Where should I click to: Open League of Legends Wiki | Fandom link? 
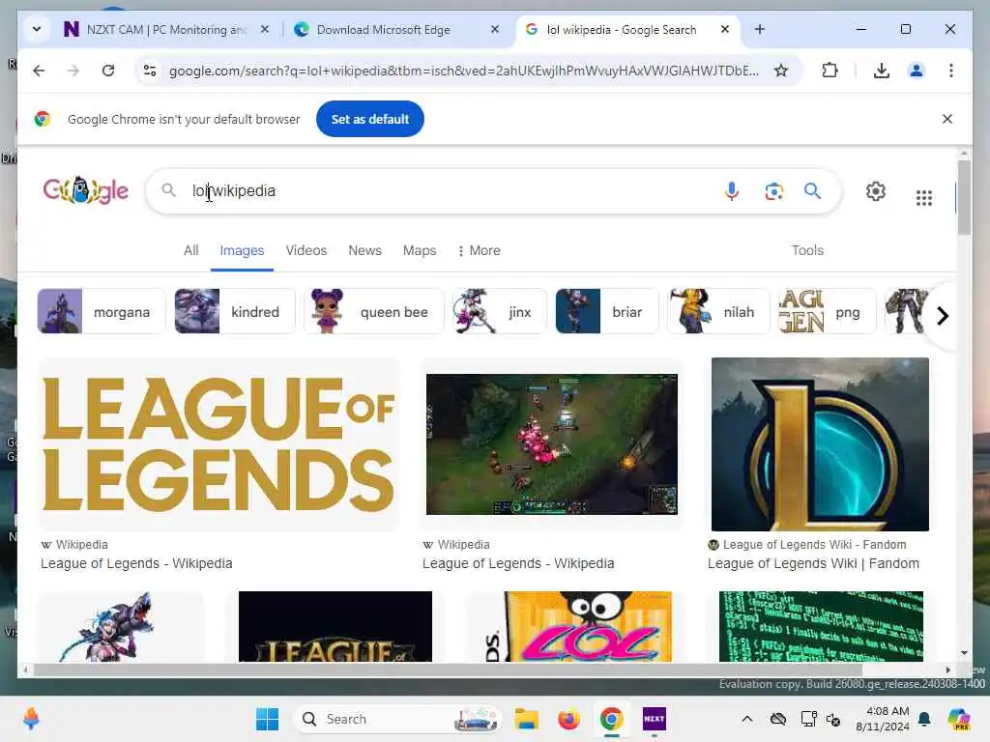(x=813, y=563)
